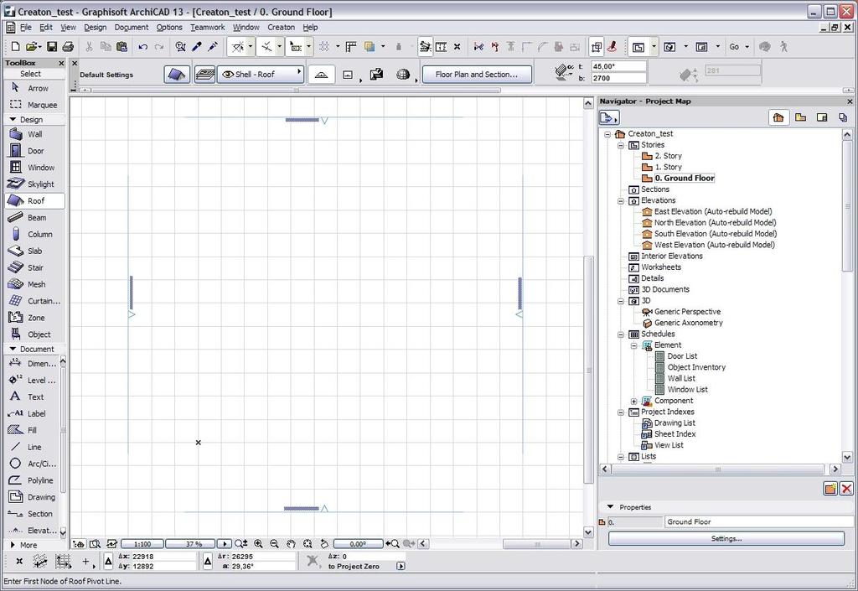Click the Settings... button in Navigator
Viewport: 858px width, 591px height.
726,538
